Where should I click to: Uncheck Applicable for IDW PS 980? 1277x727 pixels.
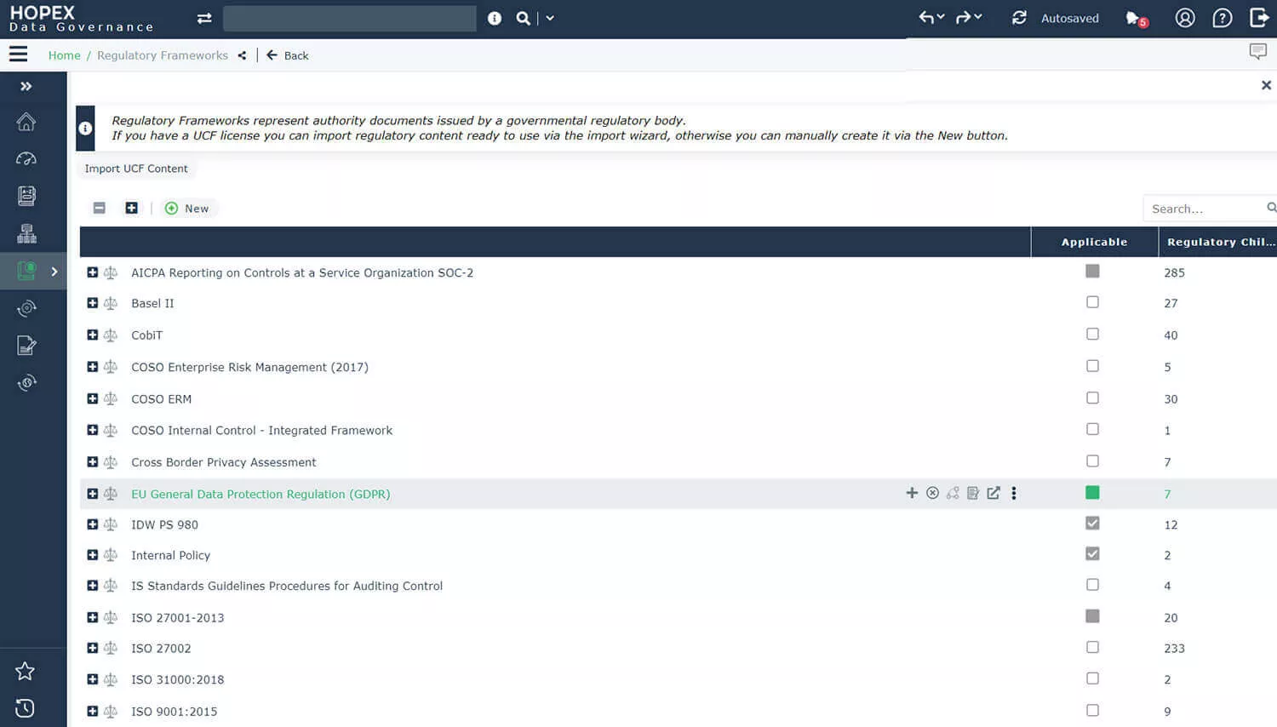(1092, 523)
